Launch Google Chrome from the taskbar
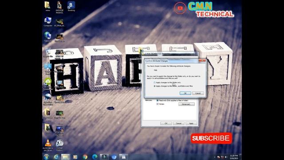The height and width of the screenshot is (160, 284). [x=85, y=157]
